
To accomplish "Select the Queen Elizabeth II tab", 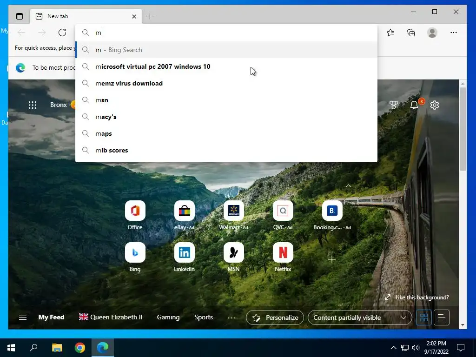I will point(111,317).
